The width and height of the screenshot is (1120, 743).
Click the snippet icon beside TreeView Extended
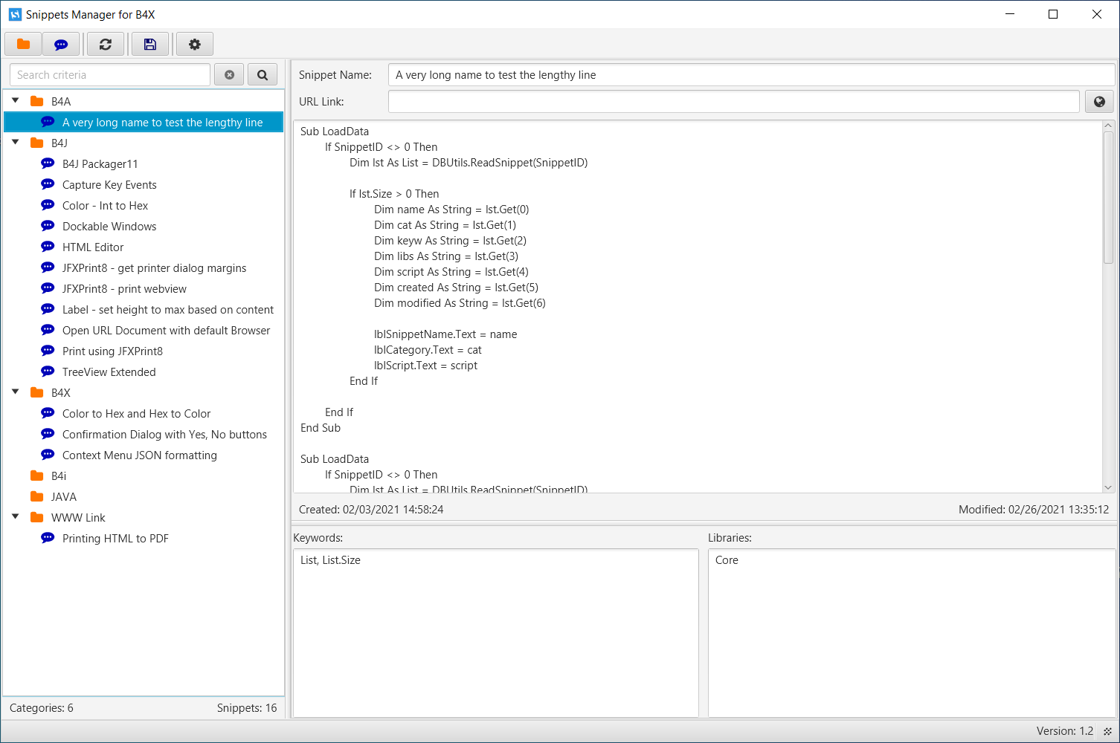[x=48, y=371]
